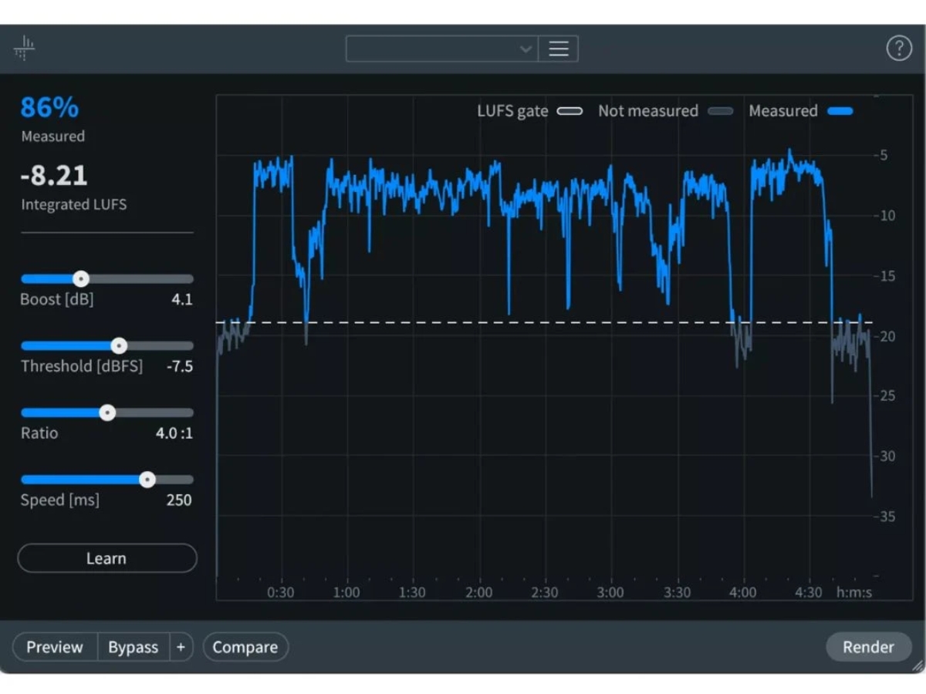Screen dimensions: 926x694
Task: Click the Ratio slider handle
Action: coord(108,413)
